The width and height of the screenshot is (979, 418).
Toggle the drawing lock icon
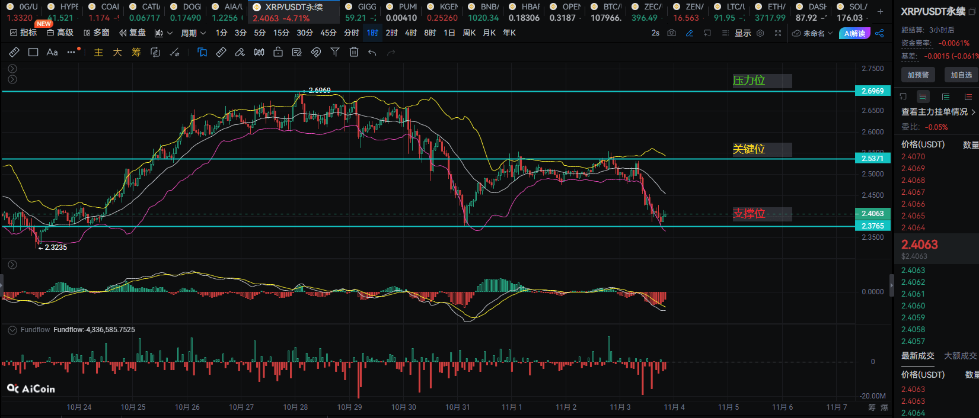point(278,52)
